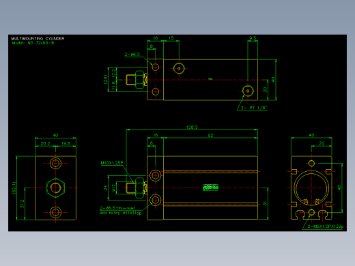Select the 19.8 width dimension
Viewport: 355px width, 266px height.
click(66, 144)
